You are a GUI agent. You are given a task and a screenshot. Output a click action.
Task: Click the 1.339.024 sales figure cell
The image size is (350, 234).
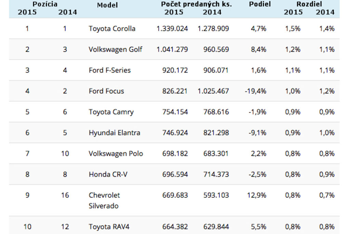[x=172, y=29]
